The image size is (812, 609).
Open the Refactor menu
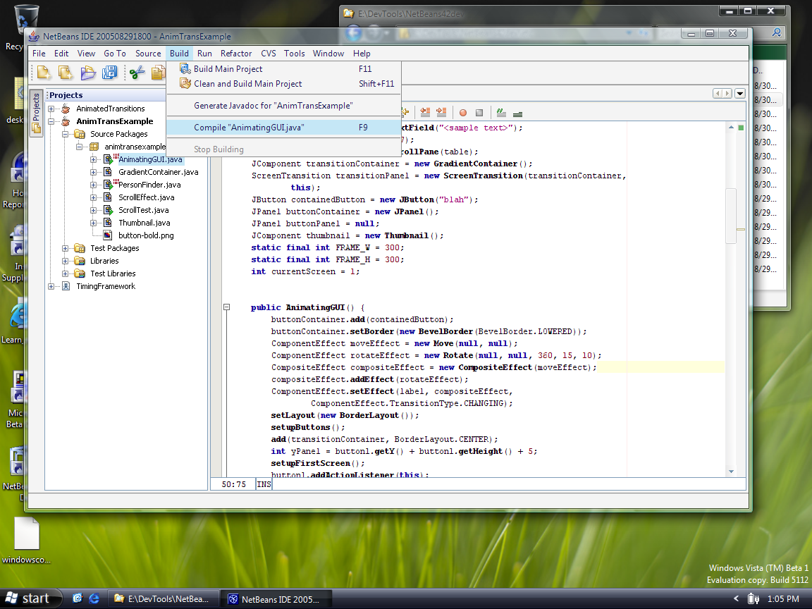236,54
